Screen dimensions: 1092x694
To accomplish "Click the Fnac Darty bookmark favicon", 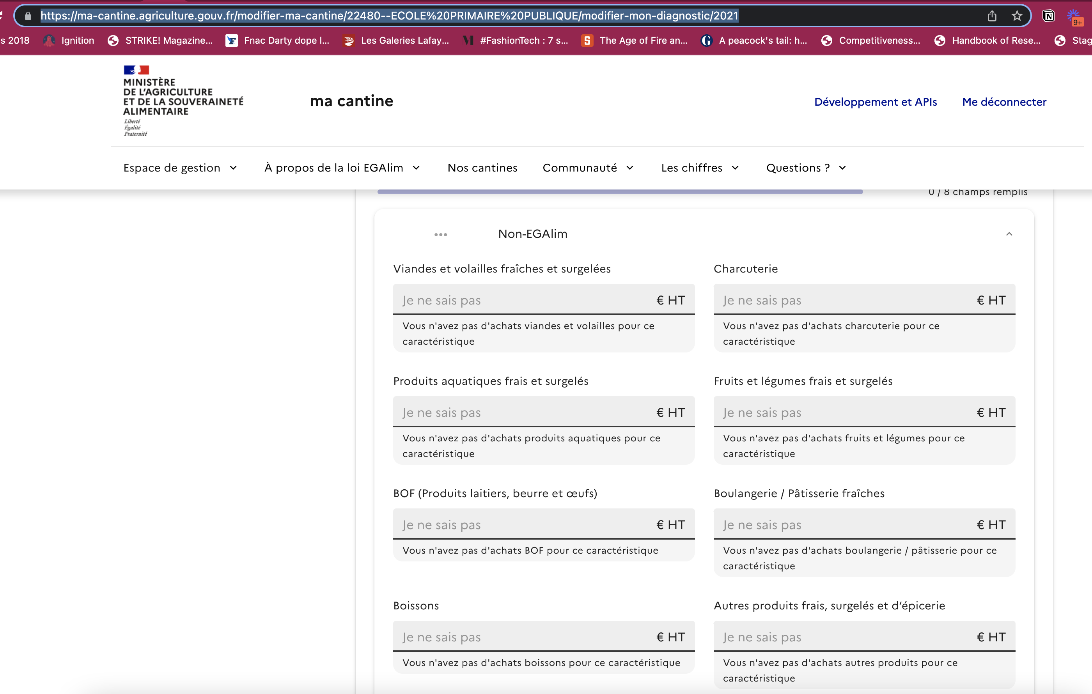I will (x=232, y=40).
